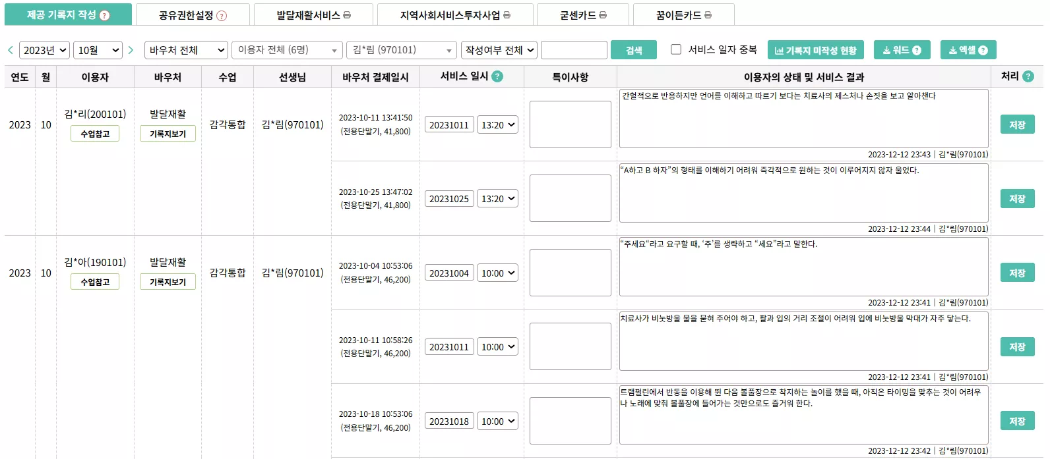
Task: Click the 검색 search button
Action: point(633,49)
